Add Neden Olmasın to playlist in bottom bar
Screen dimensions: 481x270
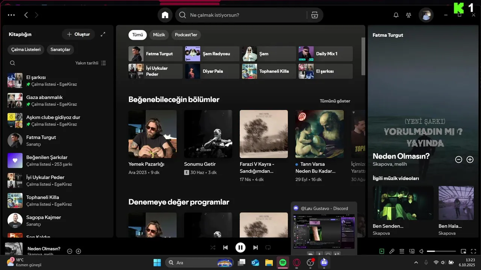[78, 251]
